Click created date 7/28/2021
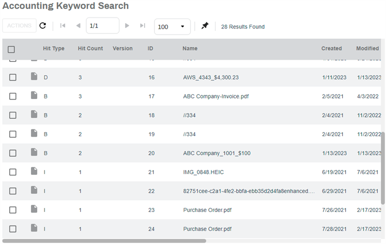 [334, 229]
